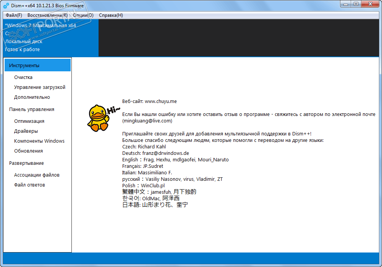Click the Dism++ gear icon in title bar

(6, 6)
